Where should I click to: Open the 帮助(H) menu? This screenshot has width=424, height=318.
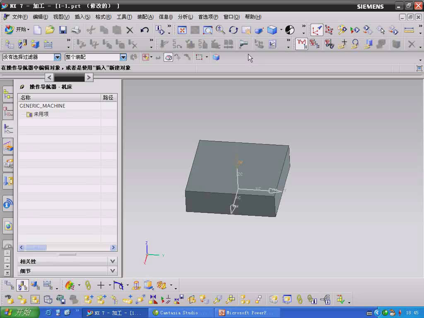pos(253,17)
